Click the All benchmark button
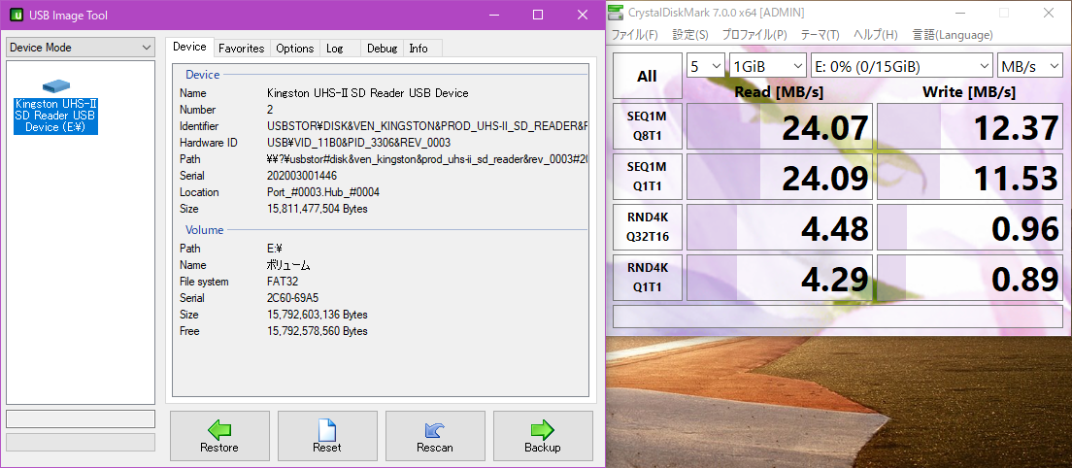Screen dimensions: 1072x468 point(647,76)
